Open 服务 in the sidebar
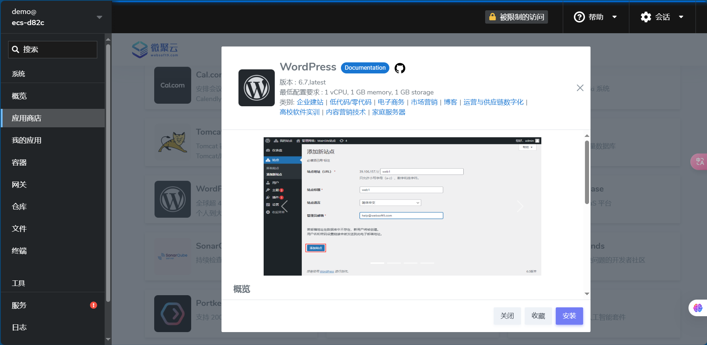 tap(53, 305)
